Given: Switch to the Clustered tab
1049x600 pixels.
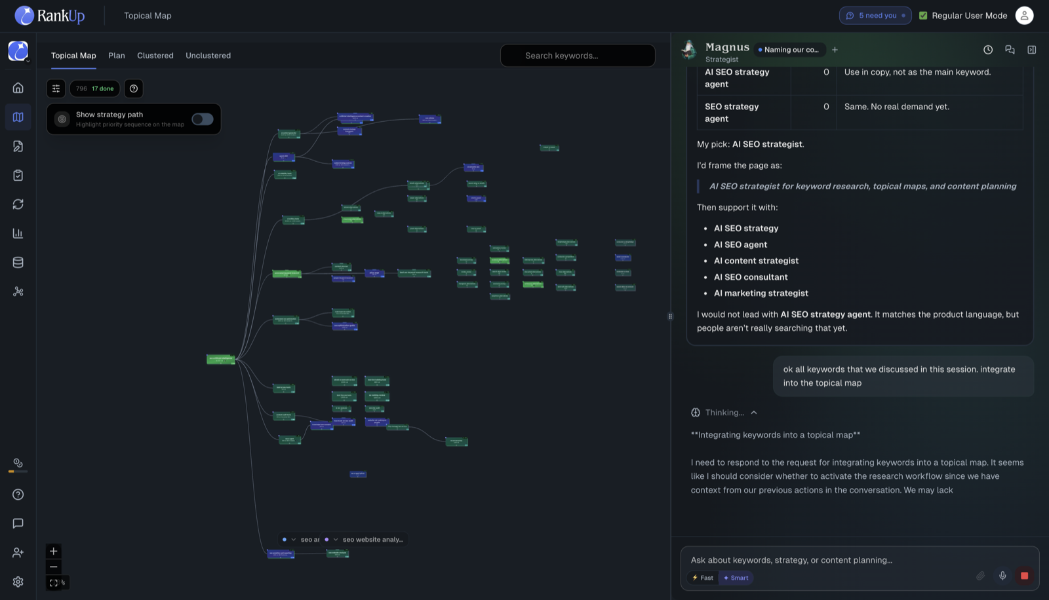Looking at the screenshot, I should (155, 56).
